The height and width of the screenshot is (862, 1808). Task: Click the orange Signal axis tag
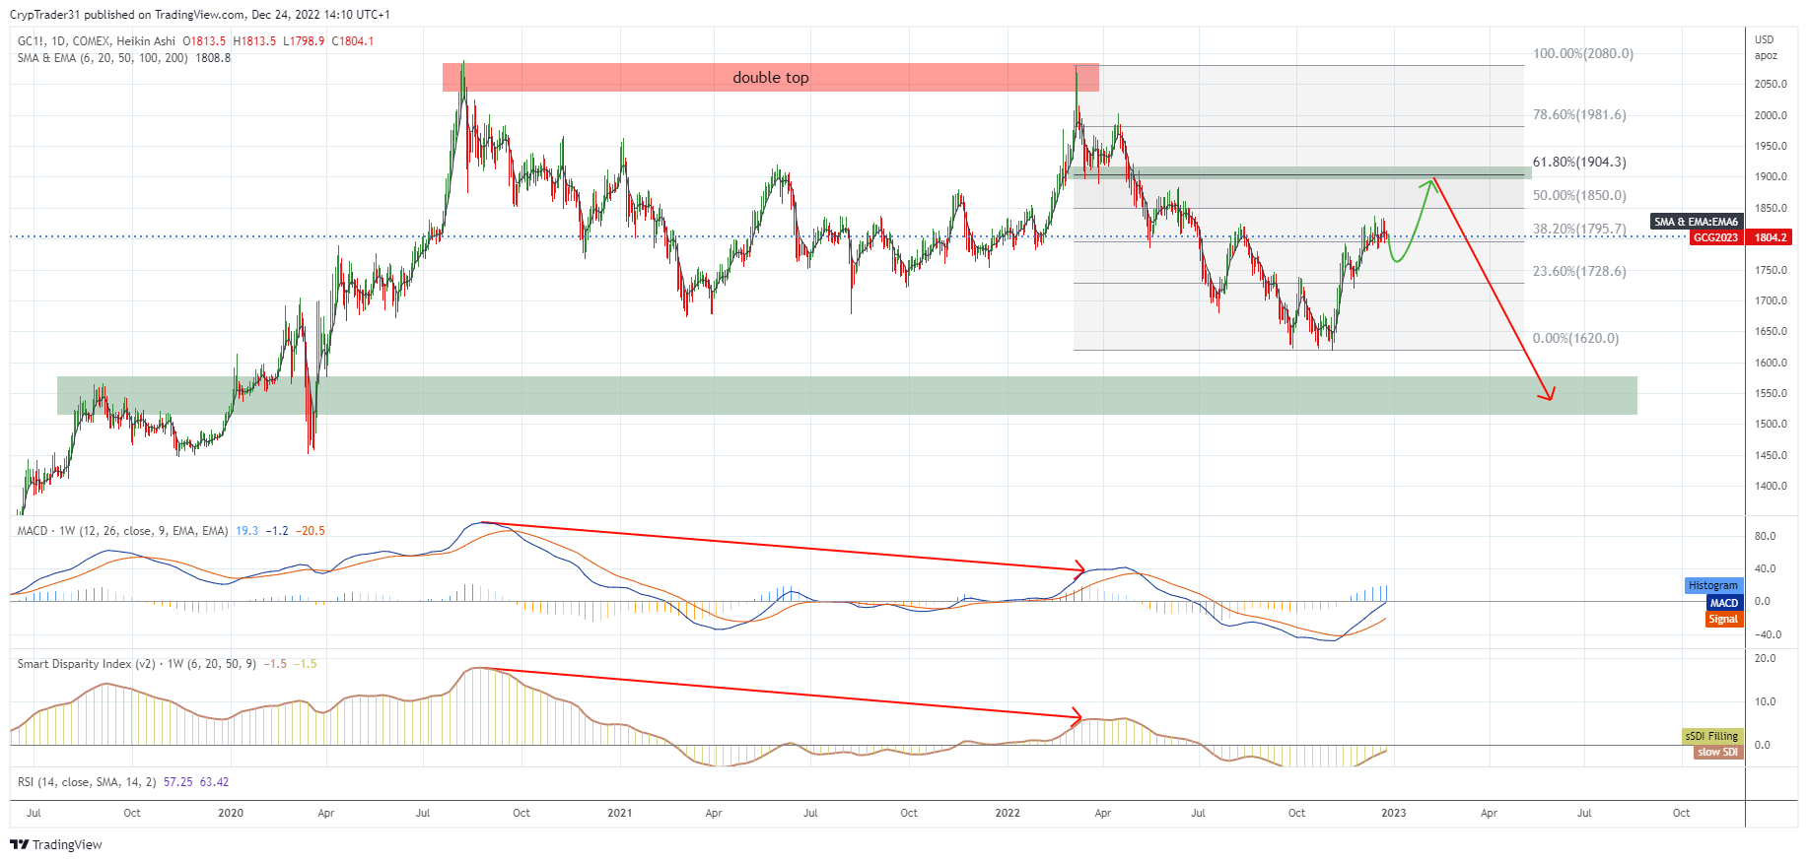(1723, 619)
